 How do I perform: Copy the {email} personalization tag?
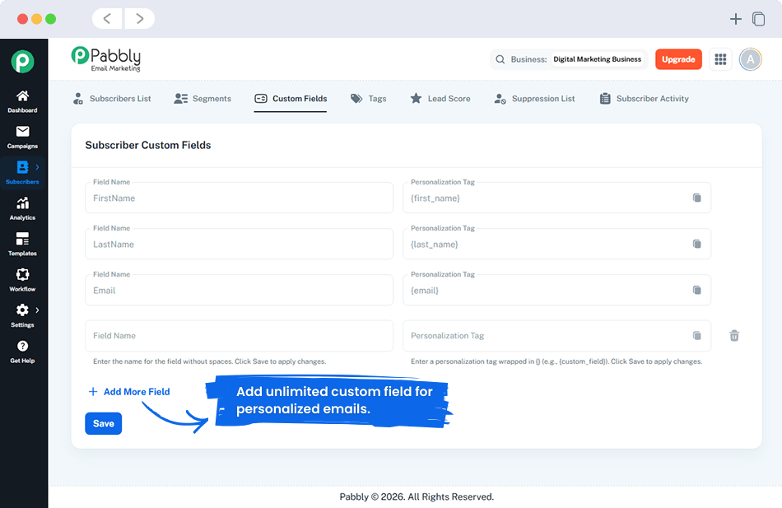coord(696,290)
